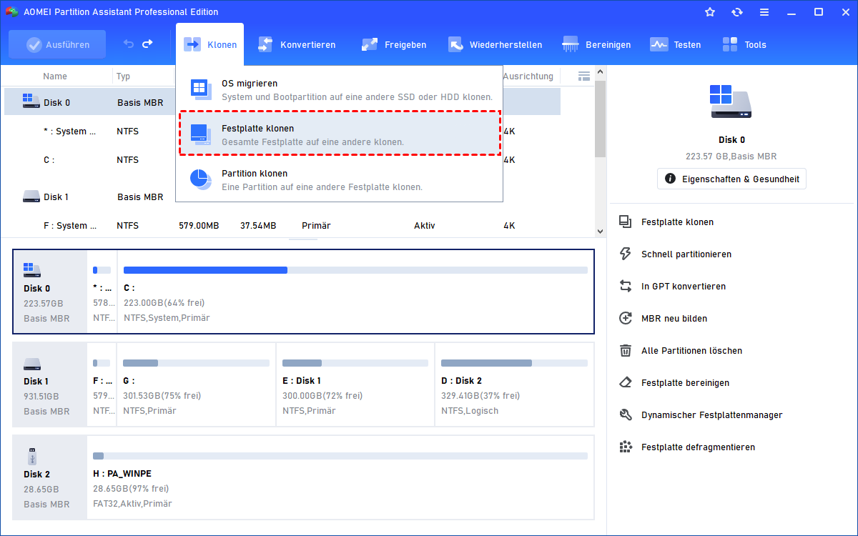This screenshot has width=858, height=536.
Task: Click In GPT konvertieren action
Action: click(x=674, y=287)
